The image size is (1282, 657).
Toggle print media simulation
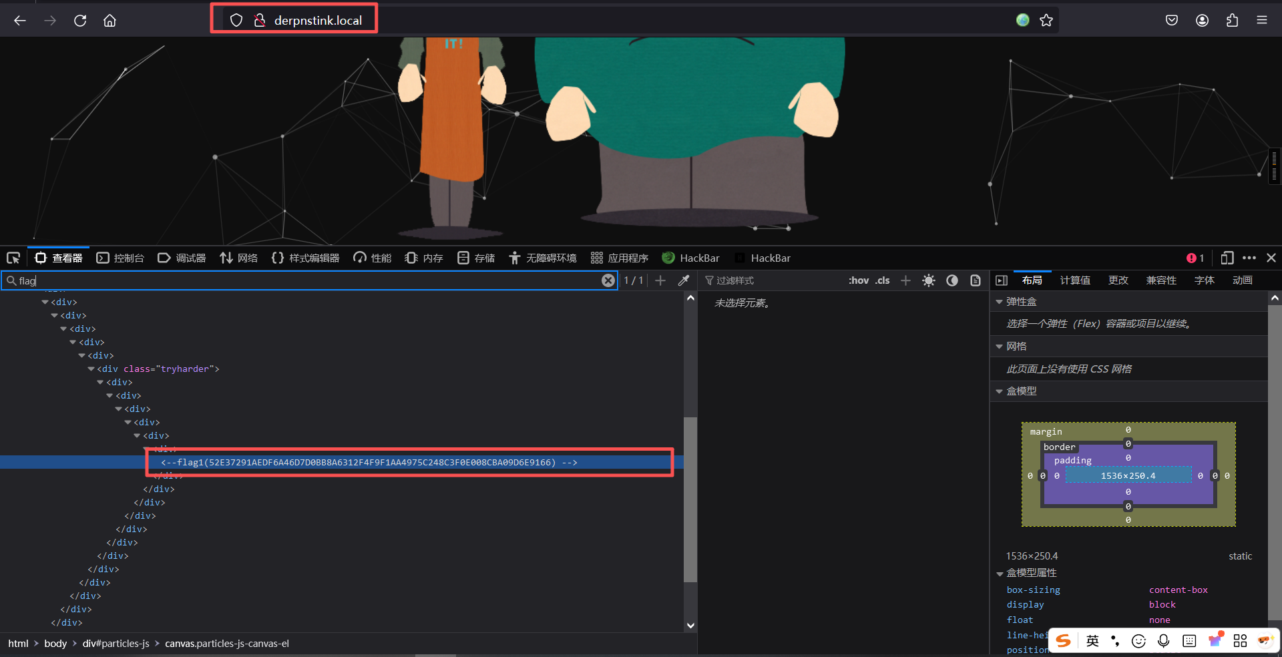point(976,280)
